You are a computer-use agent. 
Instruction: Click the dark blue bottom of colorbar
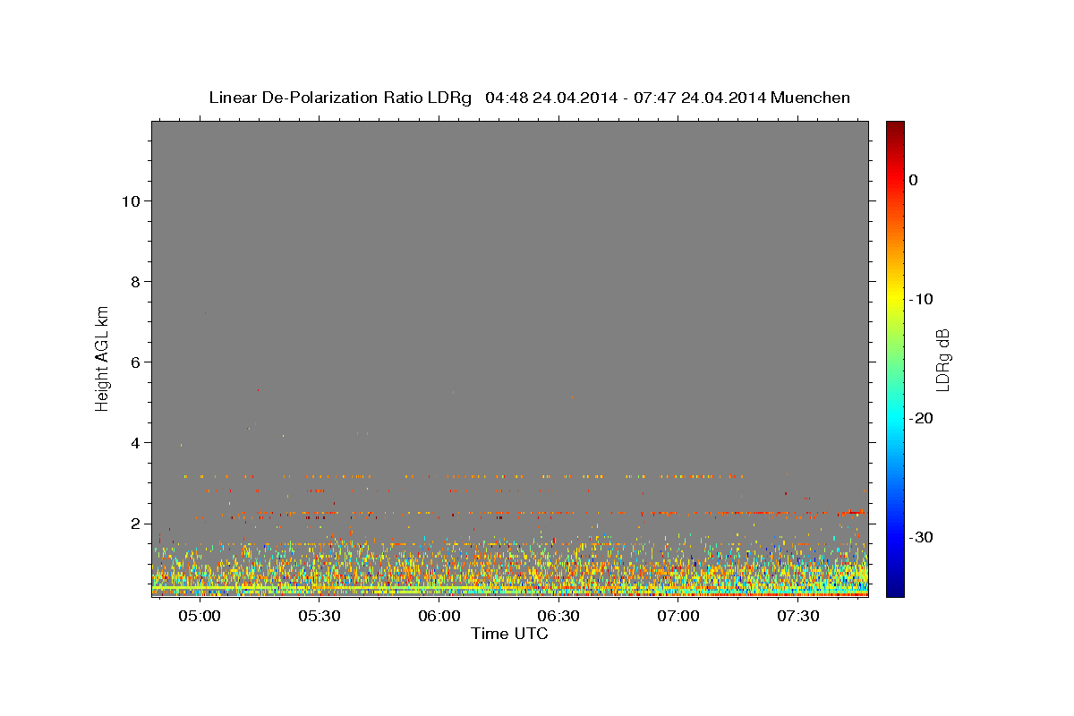(x=895, y=589)
